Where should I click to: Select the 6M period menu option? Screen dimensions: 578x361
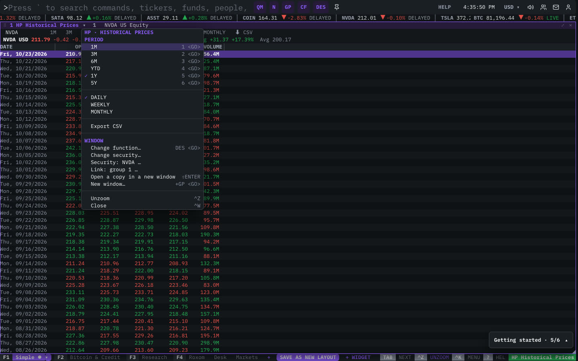(x=142, y=61)
